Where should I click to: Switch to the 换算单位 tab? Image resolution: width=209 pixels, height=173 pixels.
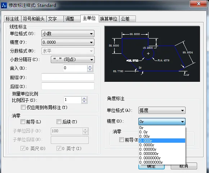pyautogui.click(x=109, y=19)
